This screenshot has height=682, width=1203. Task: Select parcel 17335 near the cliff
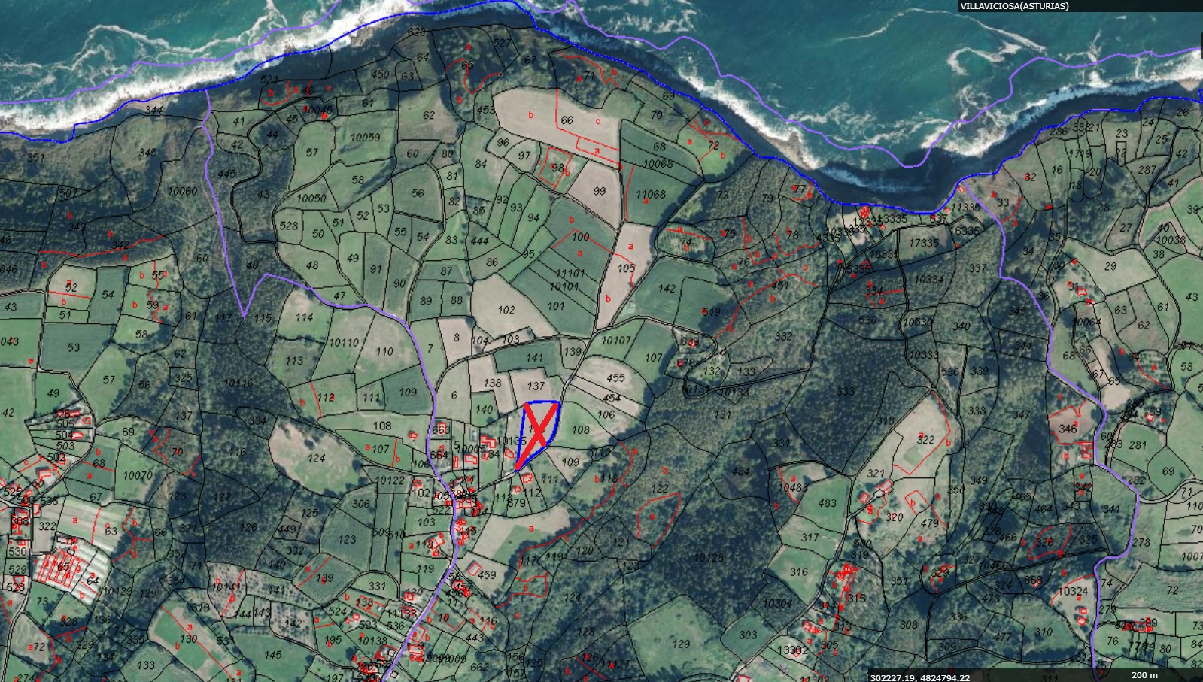click(x=923, y=244)
